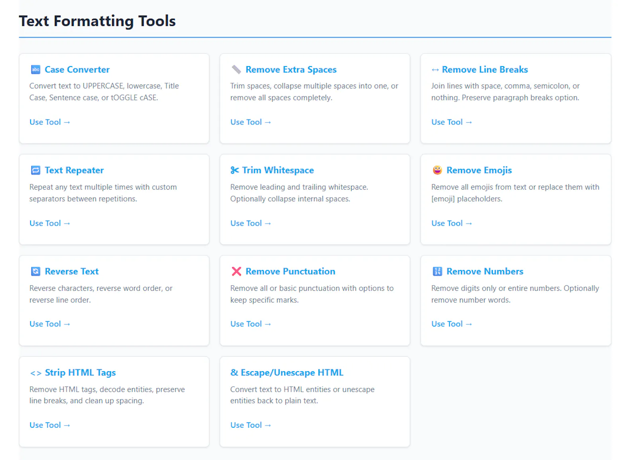Click the Case Converter abc icon

click(35, 70)
